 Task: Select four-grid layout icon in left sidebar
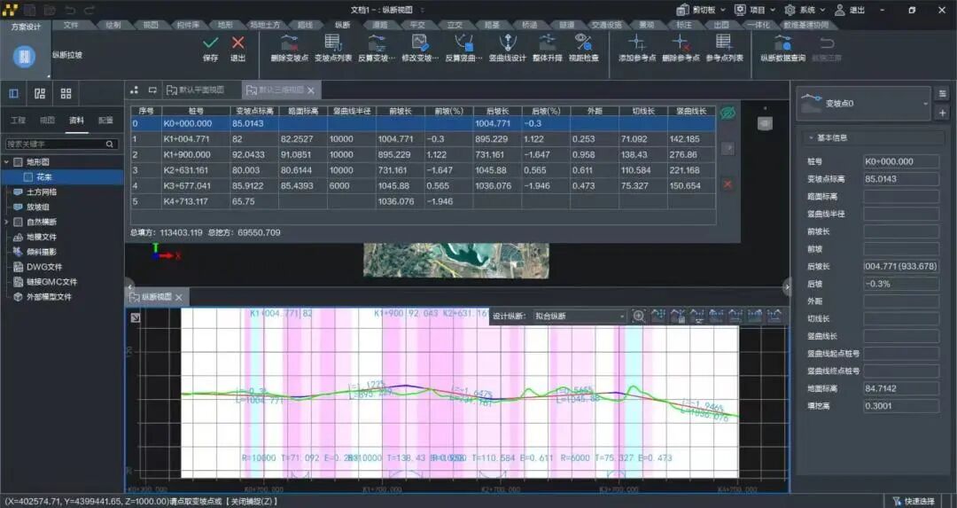coord(66,93)
